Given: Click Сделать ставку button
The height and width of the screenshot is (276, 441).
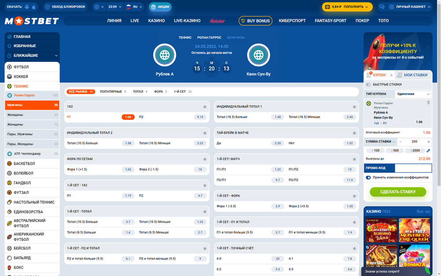Looking at the screenshot, I should coord(398,192).
